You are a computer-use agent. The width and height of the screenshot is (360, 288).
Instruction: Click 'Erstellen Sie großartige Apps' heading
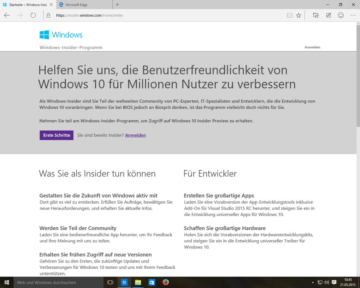pos(219,196)
